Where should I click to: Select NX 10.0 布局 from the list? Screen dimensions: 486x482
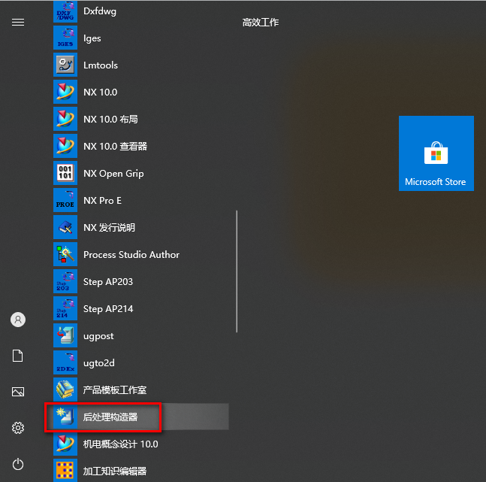pyautogui.click(x=110, y=120)
